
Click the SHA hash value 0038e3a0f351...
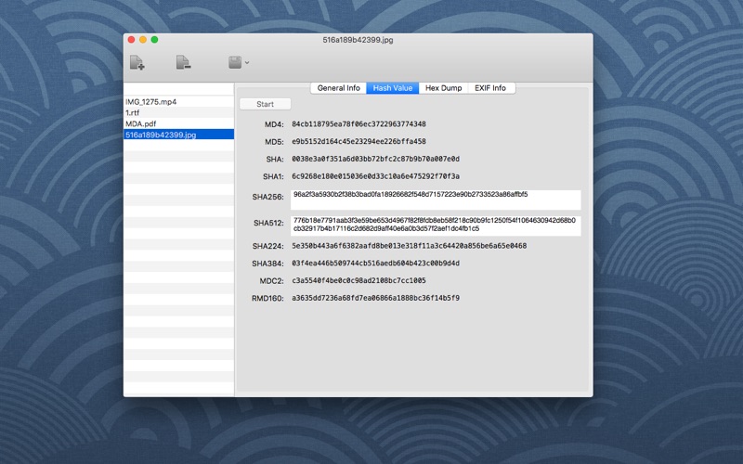tap(375, 159)
